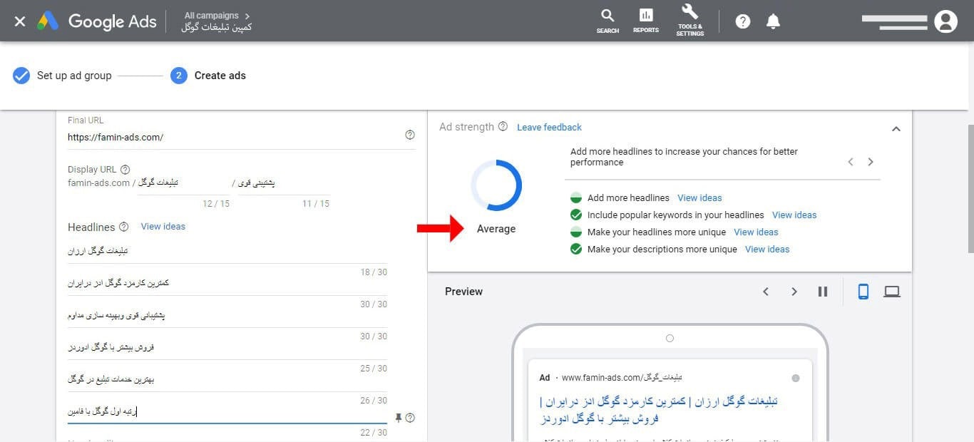Image resolution: width=974 pixels, height=442 pixels.
Task: Click the info dot on previewed ad
Action: [x=796, y=378]
